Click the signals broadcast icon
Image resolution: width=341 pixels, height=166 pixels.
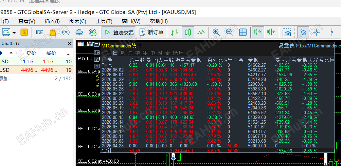coord(66,32)
